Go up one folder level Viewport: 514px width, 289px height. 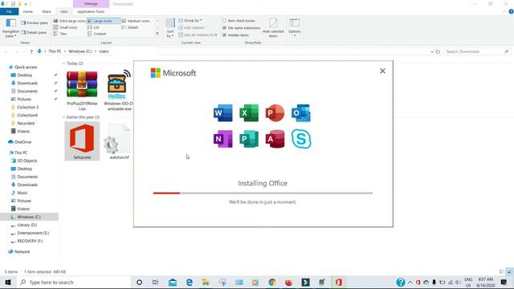click(x=31, y=51)
